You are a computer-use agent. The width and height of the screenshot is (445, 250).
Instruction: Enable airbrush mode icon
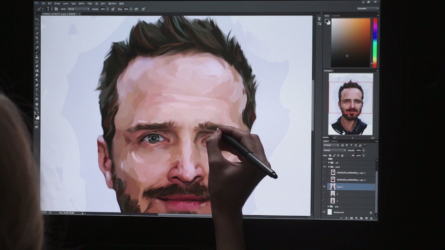136,9
